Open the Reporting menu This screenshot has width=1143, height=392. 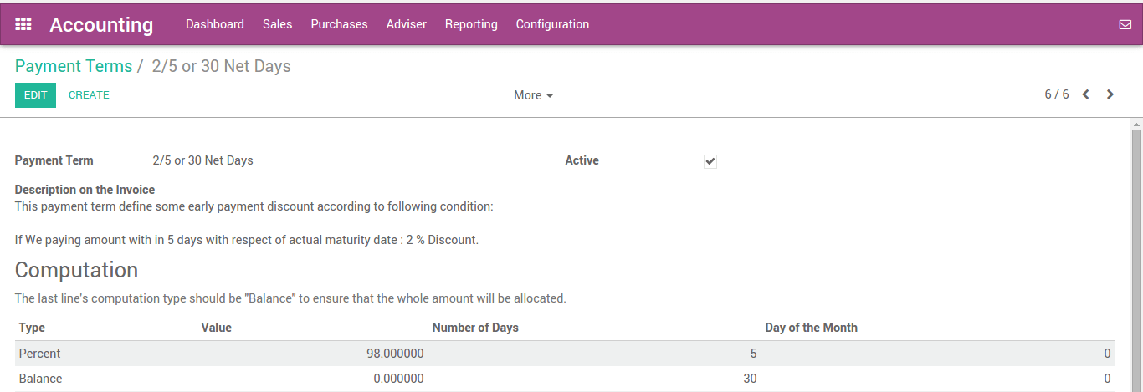[471, 24]
